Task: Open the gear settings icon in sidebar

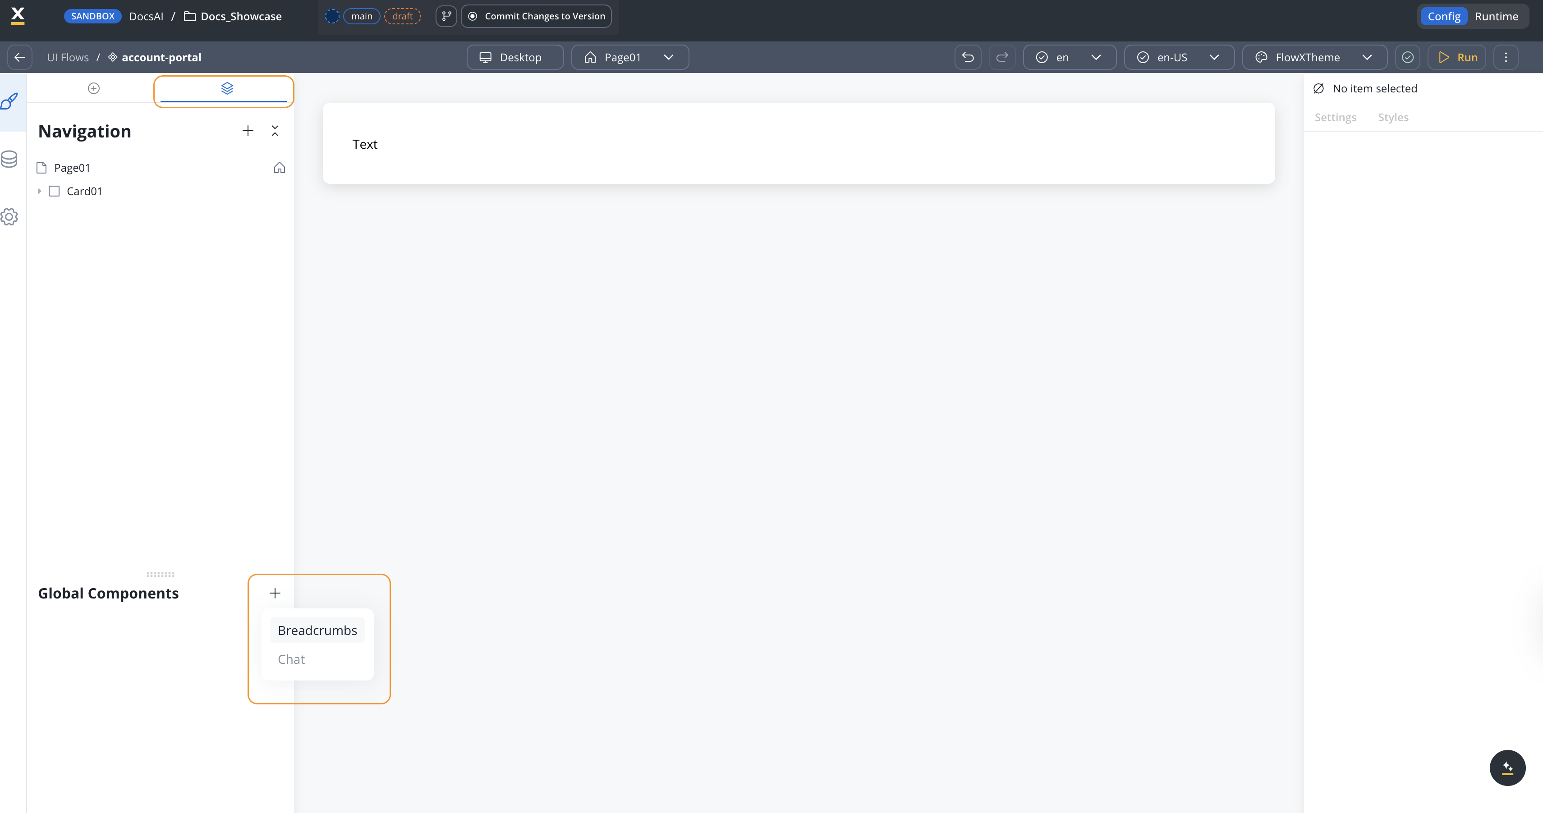Action: (x=9, y=217)
